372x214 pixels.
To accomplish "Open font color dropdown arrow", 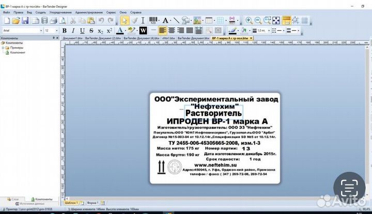I will tap(125, 30).
